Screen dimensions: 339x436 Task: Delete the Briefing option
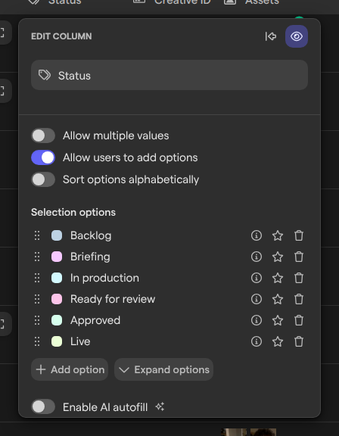299,257
